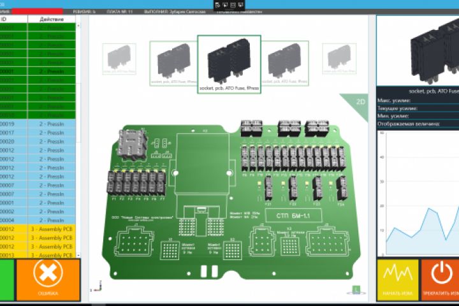Image resolution: width=459 pixels, height=306 pixels.
Task: Click the ВЫПОЛНИЛ: Зубарев Святослав status entry
Action: click(175, 11)
